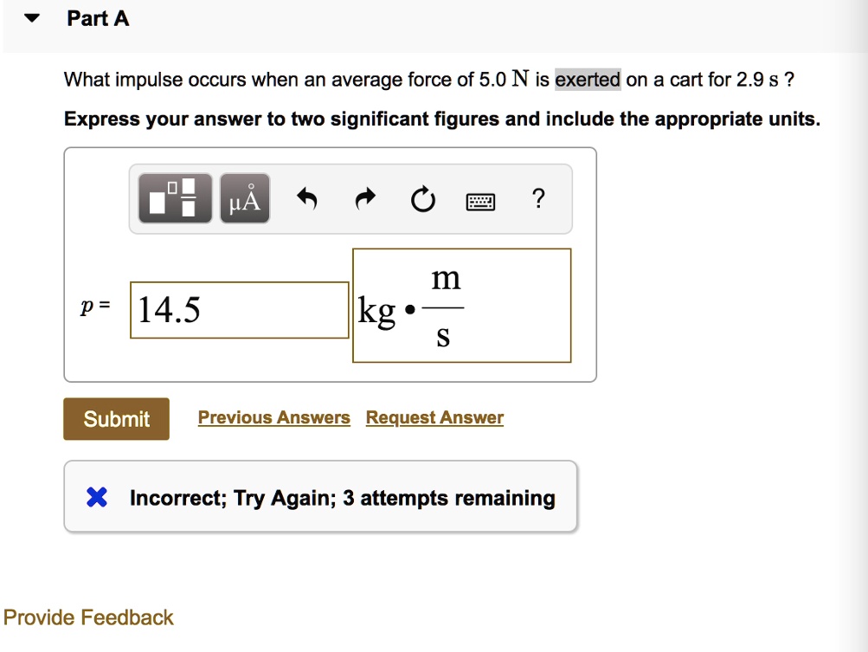Open help via the question mark icon
This screenshot has width=868, height=652.
pos(538,199)
